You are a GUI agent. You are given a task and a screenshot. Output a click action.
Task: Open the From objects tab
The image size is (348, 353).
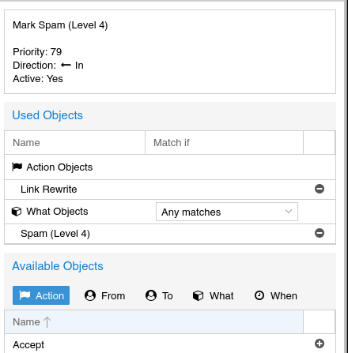[105, 295]
